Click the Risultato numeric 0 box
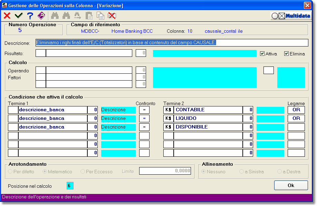The height and width of the screenshot is (206, 317). tap(141, 53)
